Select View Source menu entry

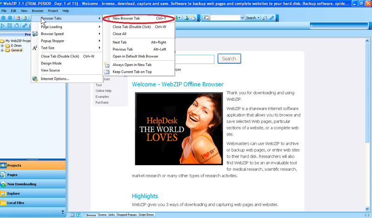[67, 71]
